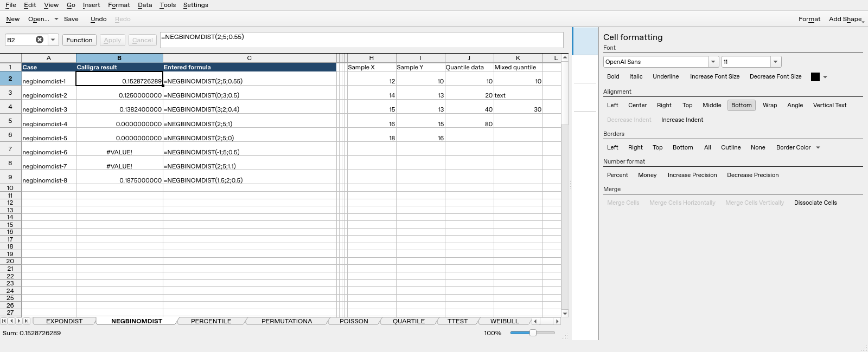
Task: Switch to the POISSON sheet tab
Action: pyautogui.click(x=354, y=321)
